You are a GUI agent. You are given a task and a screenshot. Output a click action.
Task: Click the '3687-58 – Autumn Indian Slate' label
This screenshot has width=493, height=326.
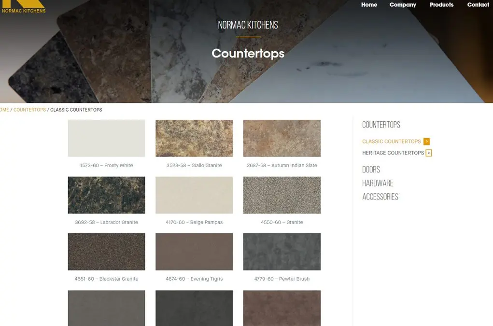282,165
